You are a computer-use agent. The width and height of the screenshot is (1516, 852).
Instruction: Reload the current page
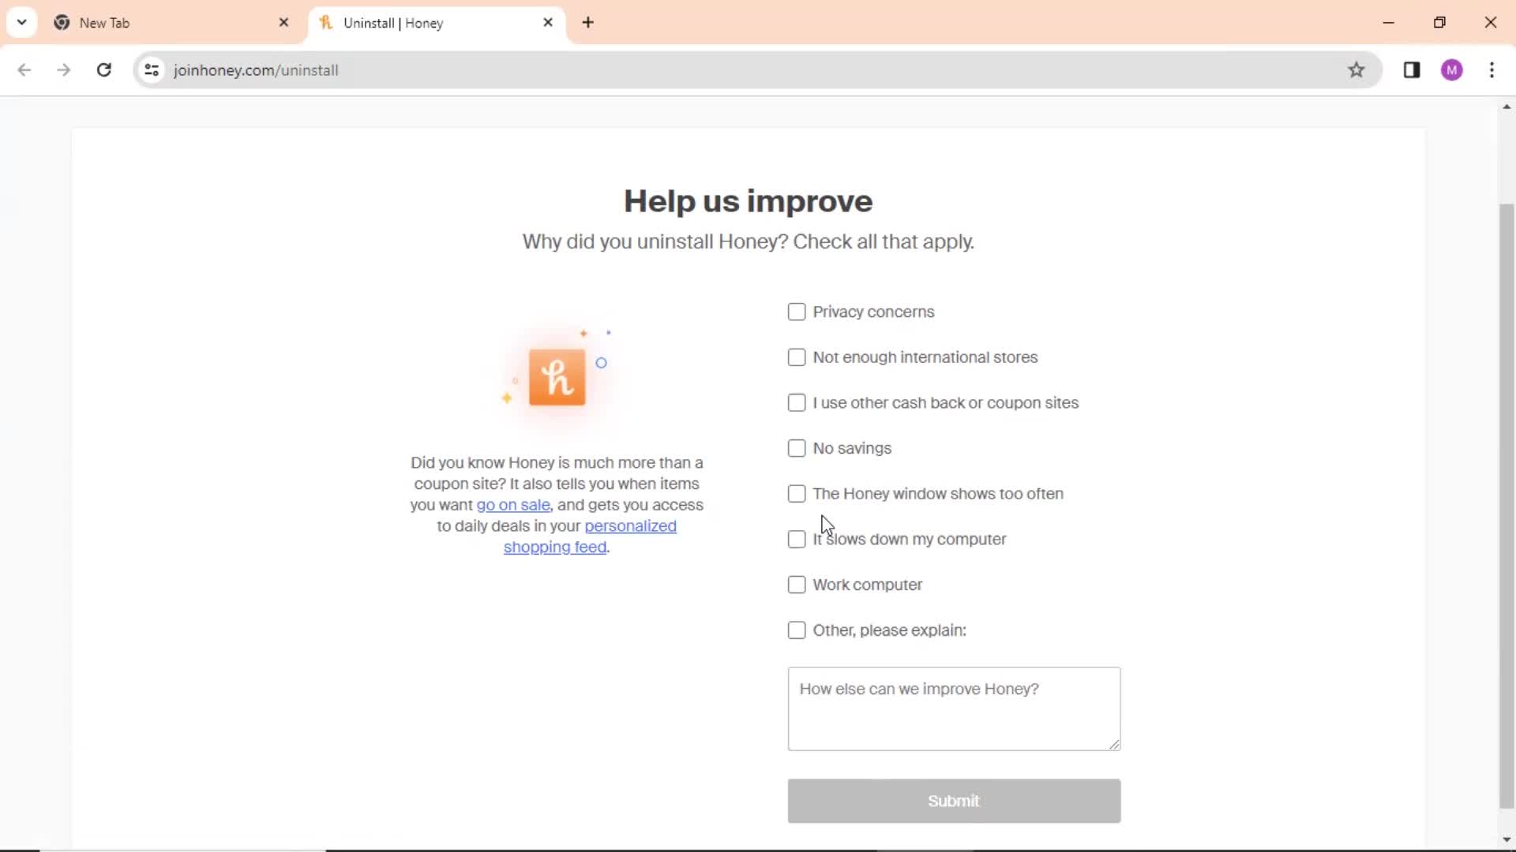(103, 70)
